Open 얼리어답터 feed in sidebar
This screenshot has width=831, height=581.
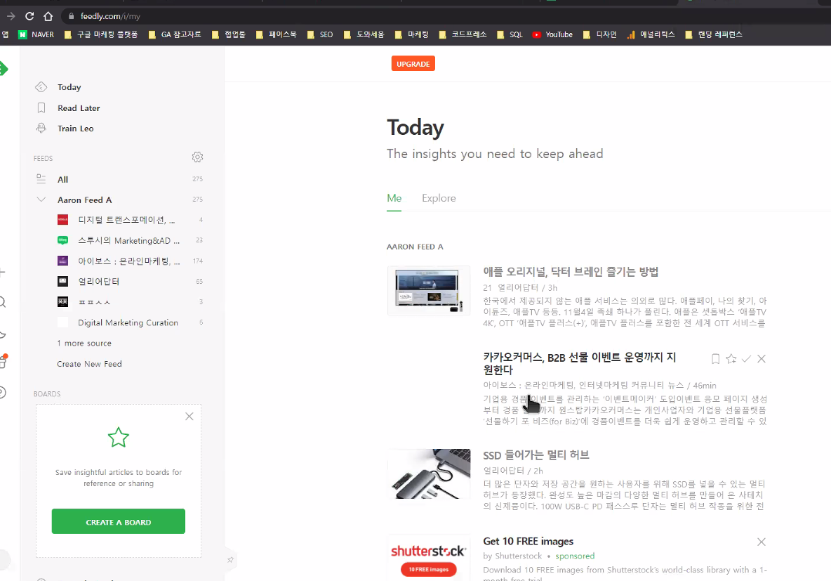point(98,281)
